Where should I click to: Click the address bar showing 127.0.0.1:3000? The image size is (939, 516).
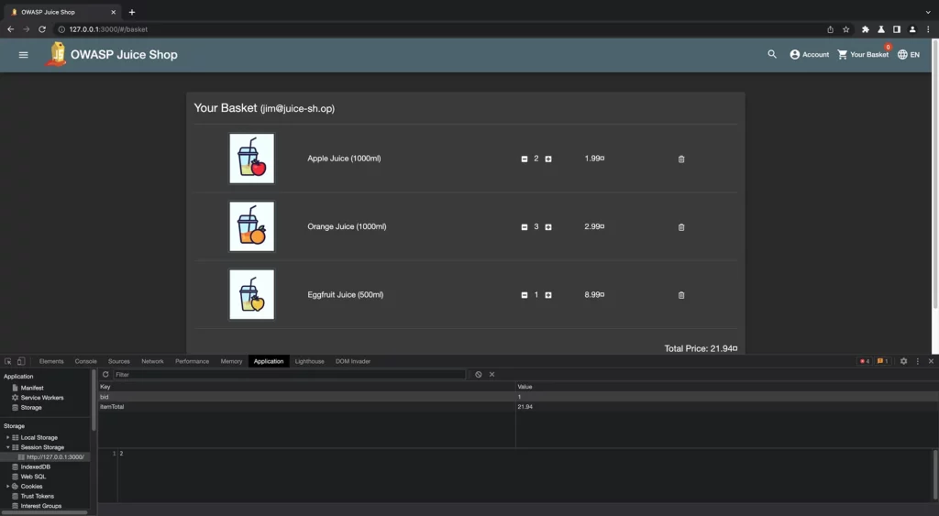[x=440, y=29]
